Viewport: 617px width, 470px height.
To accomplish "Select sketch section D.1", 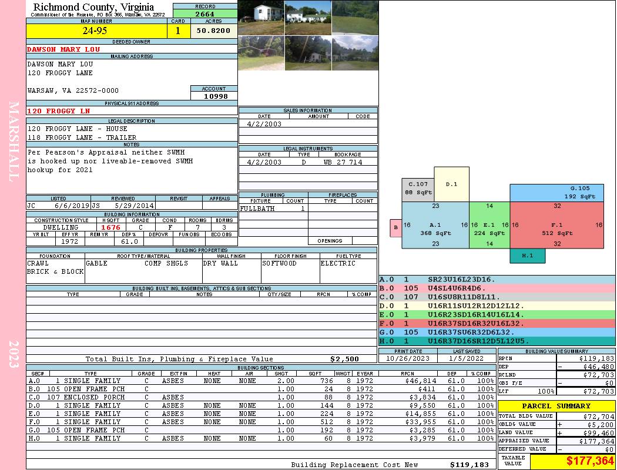I will coord(451,184).
